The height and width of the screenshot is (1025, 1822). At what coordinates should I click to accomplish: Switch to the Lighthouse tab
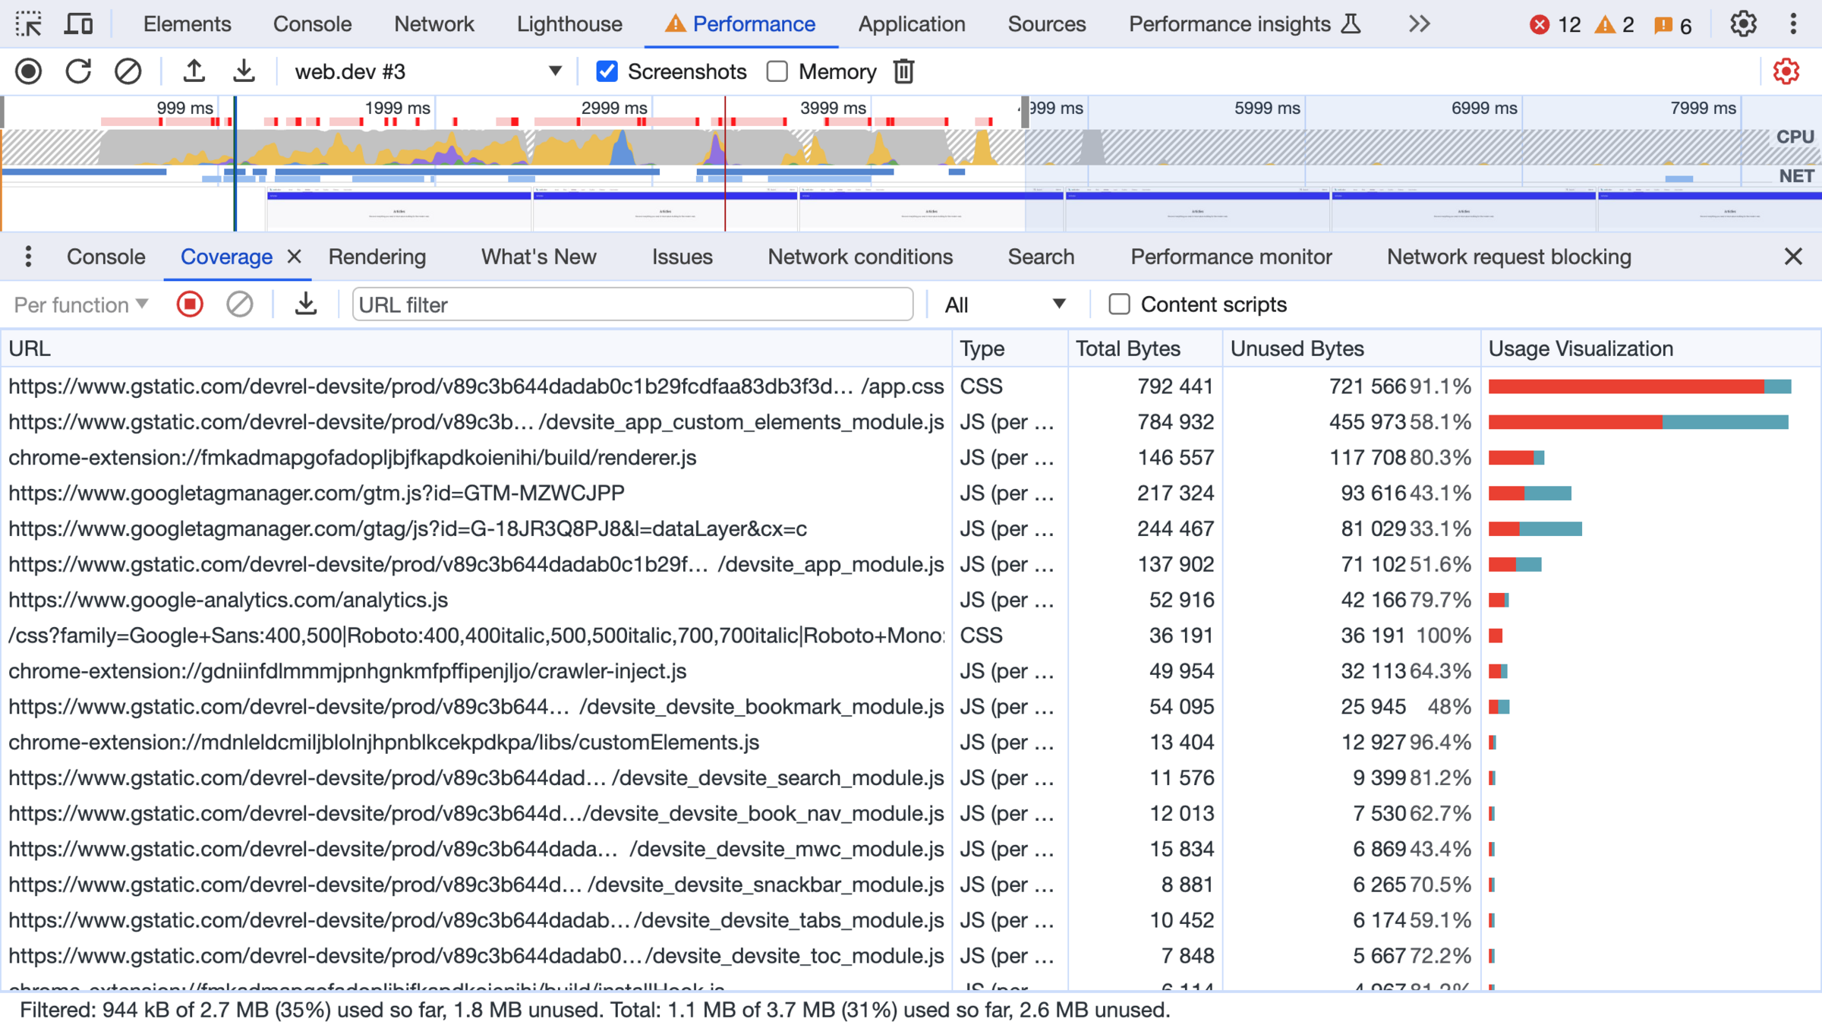point(569,24)
